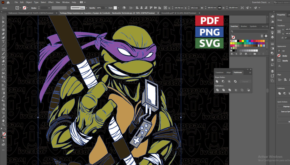Expand the Opacity value arrow
290x165 pixels.
(106, 8)
